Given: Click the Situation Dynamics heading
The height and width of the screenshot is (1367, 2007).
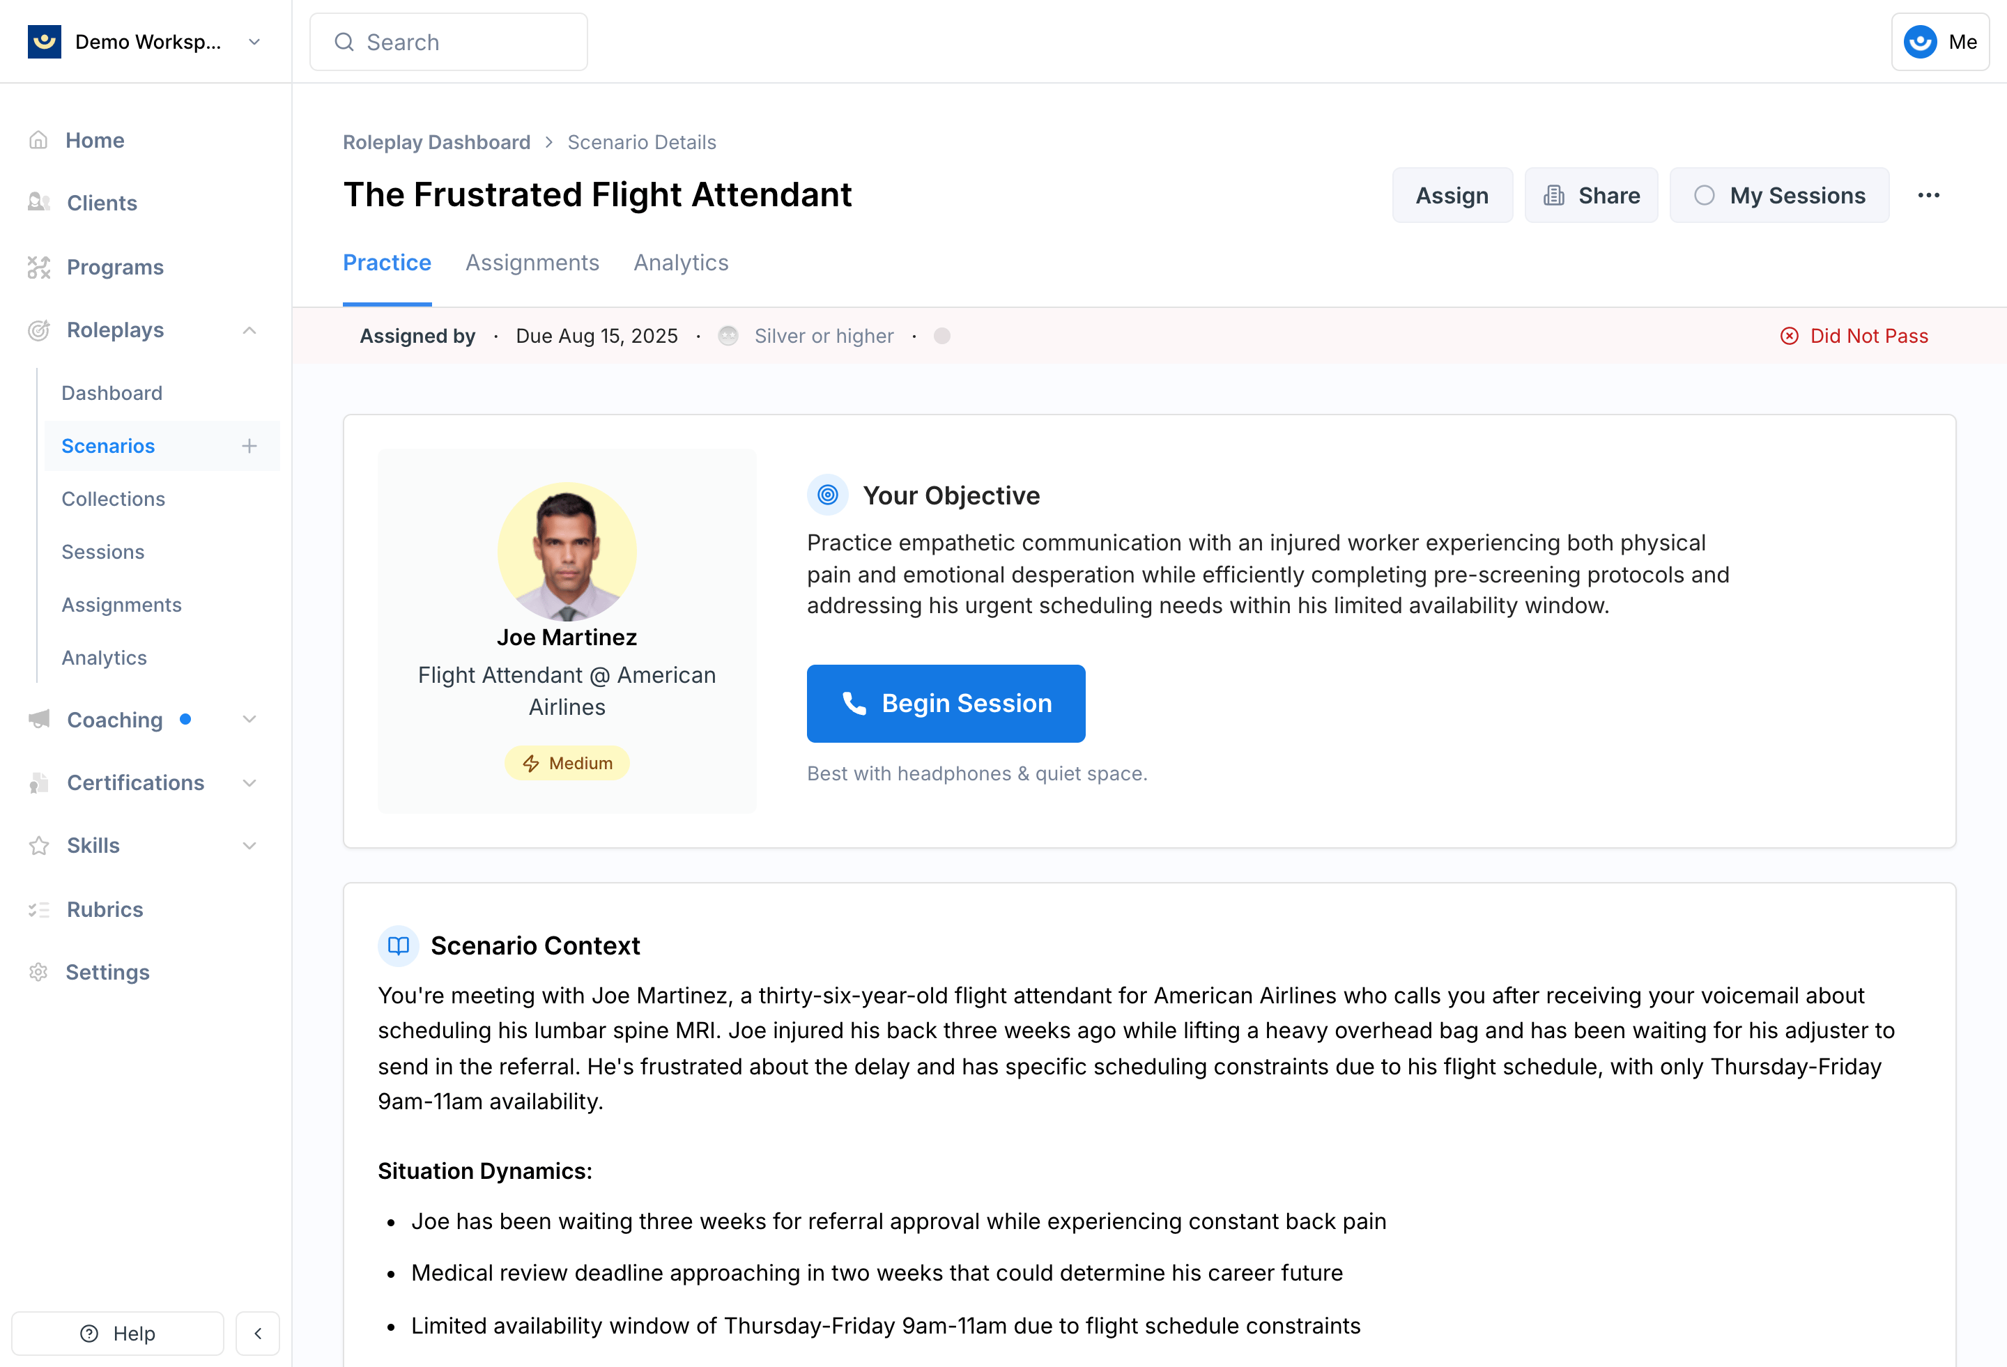Looking at the screenshot, I should point(485,1171).
